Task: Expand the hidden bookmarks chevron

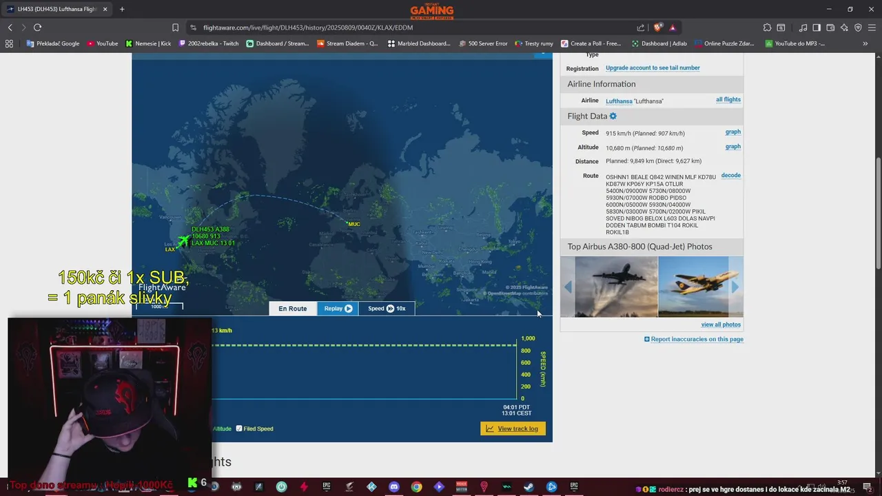Action: 865,43
